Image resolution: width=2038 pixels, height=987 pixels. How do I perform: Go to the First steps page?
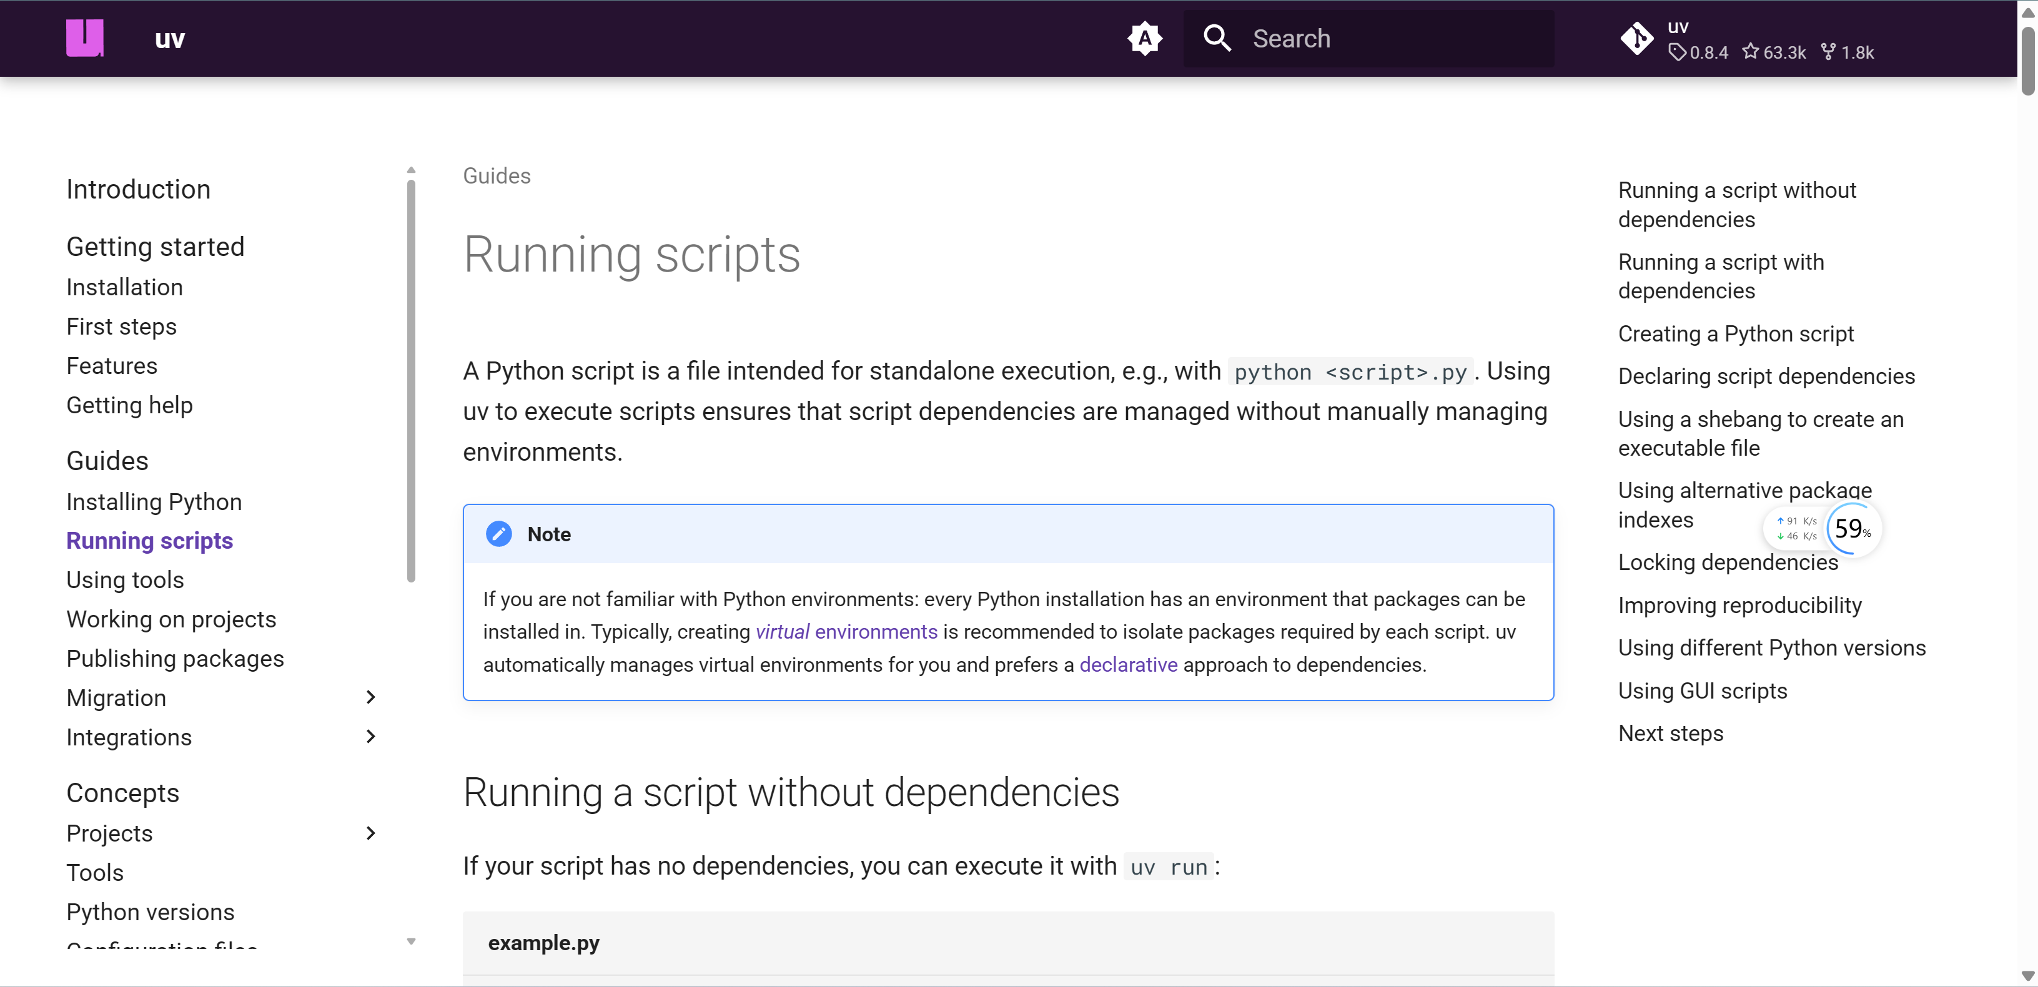coord(121,327)
